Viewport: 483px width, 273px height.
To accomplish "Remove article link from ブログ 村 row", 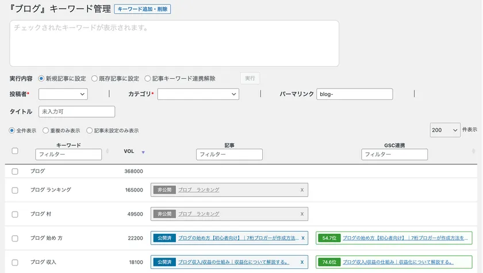I will click(302, 214).
